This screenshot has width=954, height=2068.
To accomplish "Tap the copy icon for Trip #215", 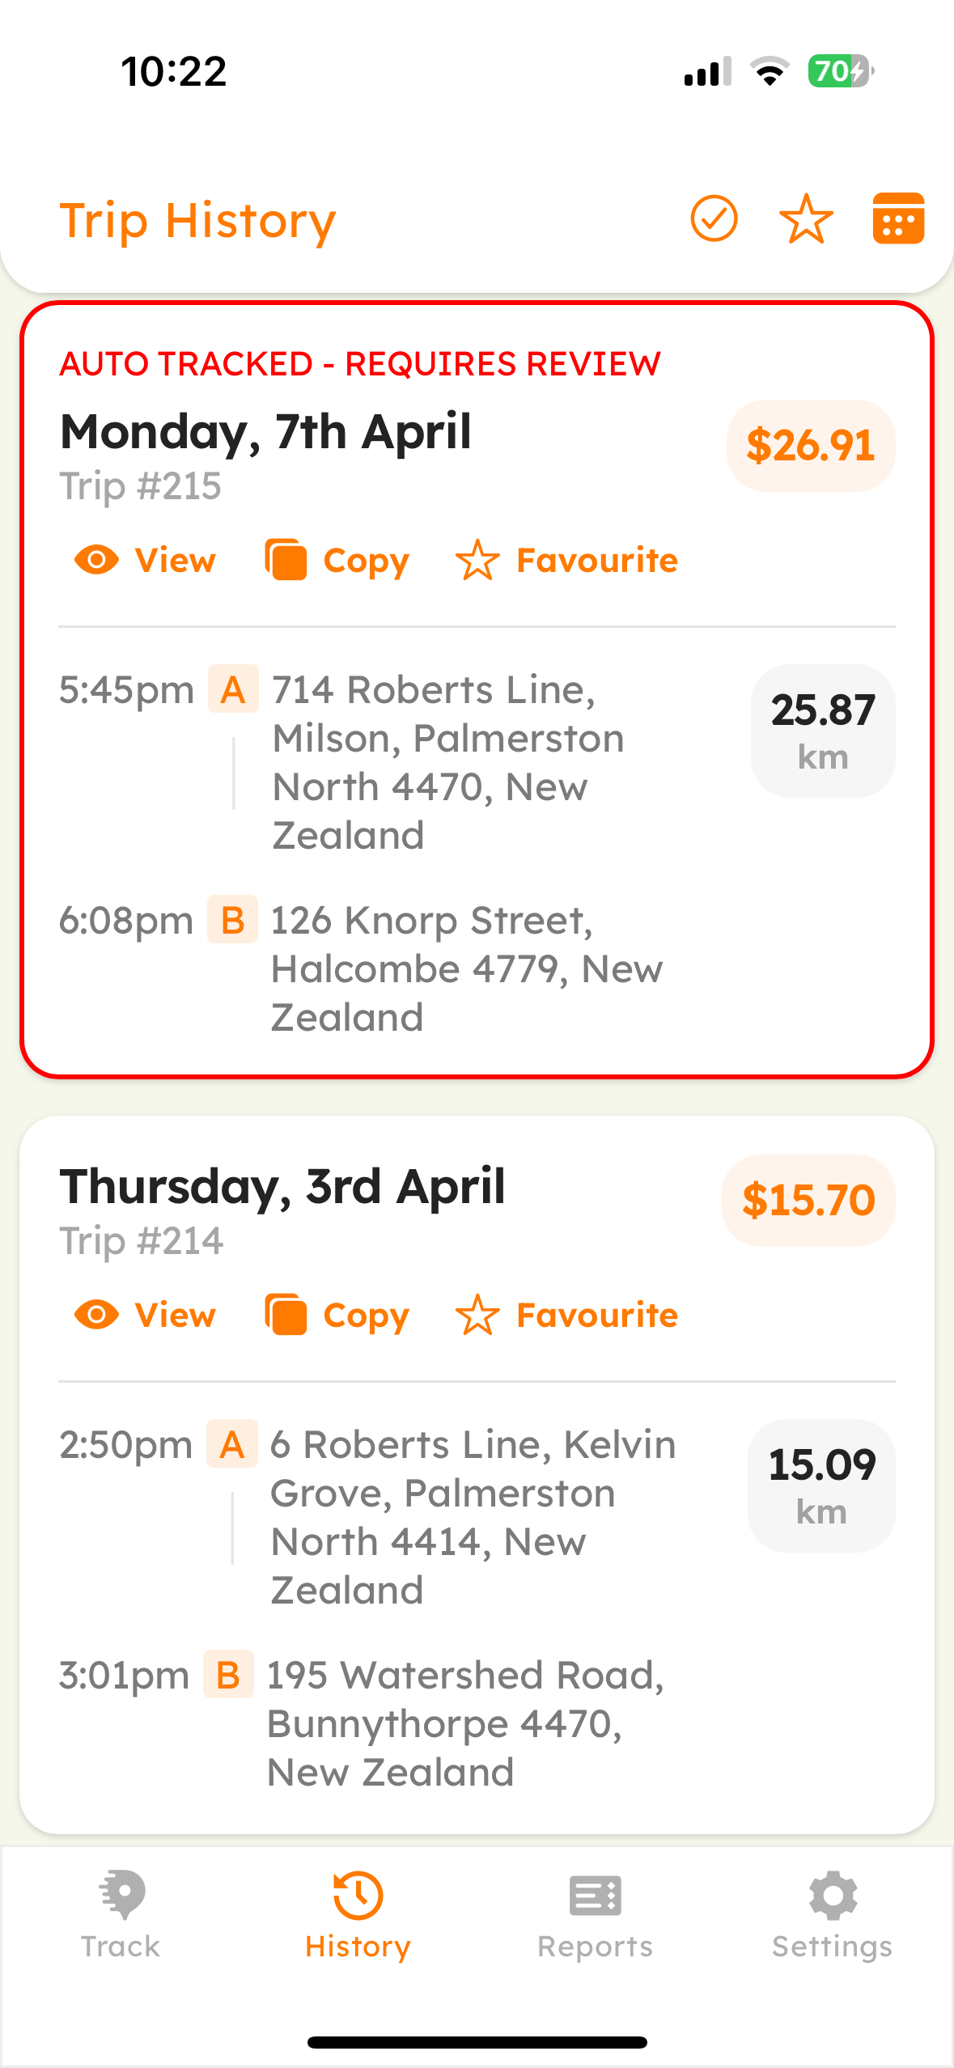I will (286, 560).
